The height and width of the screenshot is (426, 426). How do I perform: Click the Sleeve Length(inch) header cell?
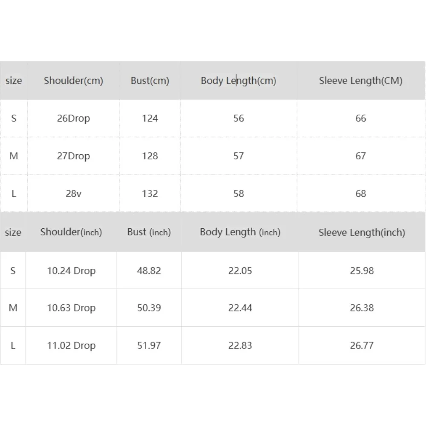coord(362,232)
